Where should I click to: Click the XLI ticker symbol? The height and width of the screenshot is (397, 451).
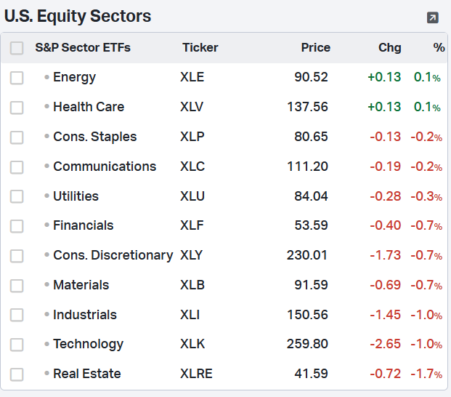(190, 315)
